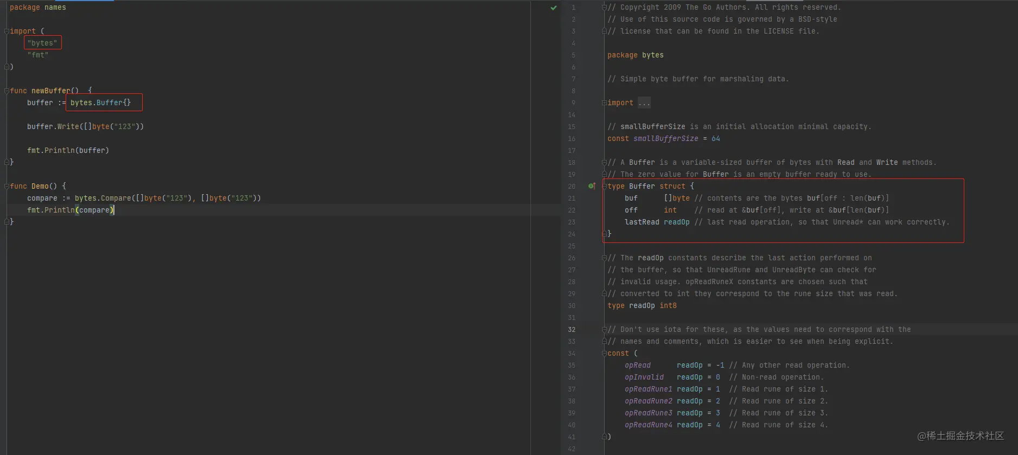This screenshot has width=1018, height=455.
Task: Click the off field name at line 22
Action: pyautogui.click(x=631, y=210)
